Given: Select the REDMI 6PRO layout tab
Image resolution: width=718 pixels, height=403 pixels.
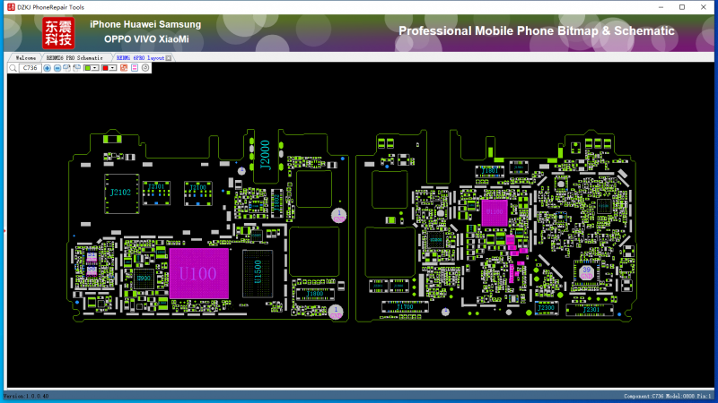Looking at the screenshot, I should tap(140, 58).
